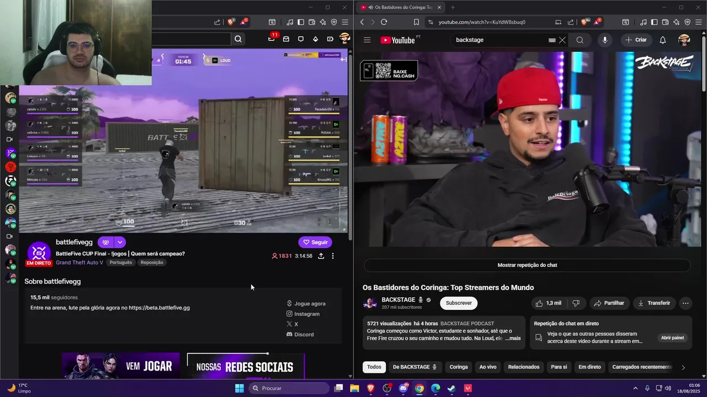Screen dimensions: 707x397
Task: Show hidden system tray icons
Action: coord(635,388)
